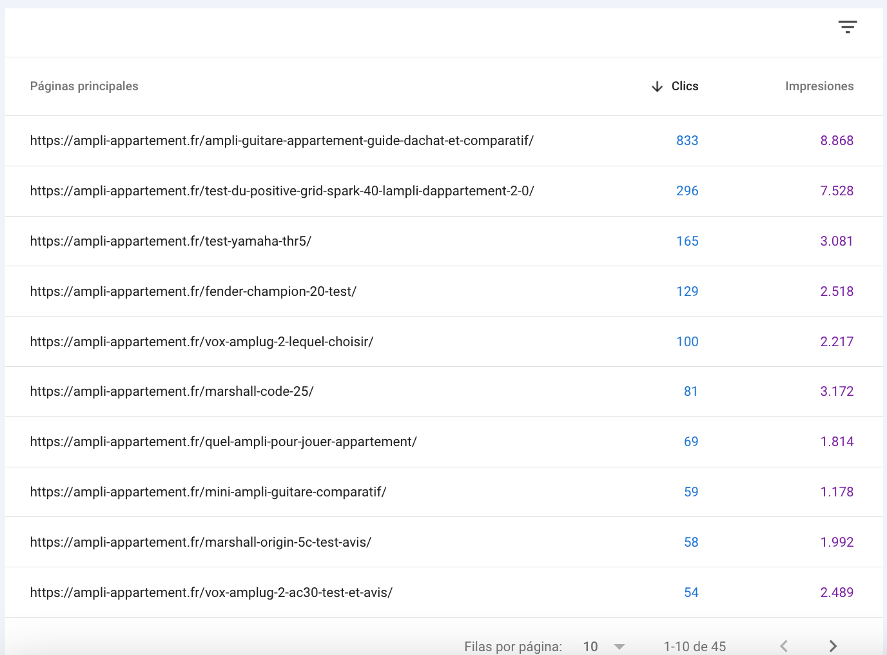Open rows per page dropdown showing 10

click(604, 646)
